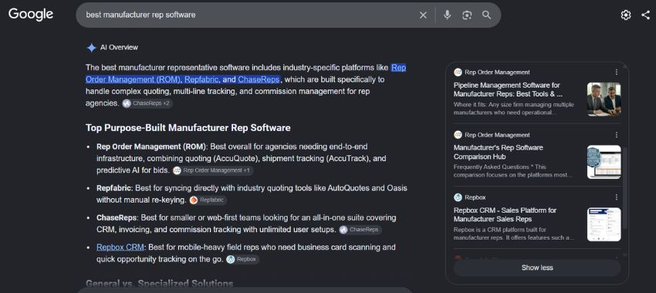Screen dimensions: 656x293
Task: Click the Repbox CRM card thumbnail
Action: [x=604, y=224]
